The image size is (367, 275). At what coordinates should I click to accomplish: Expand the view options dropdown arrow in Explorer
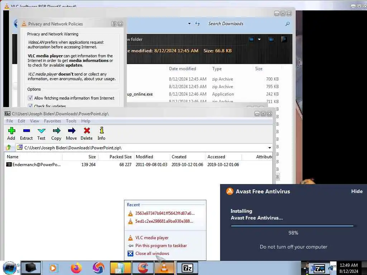tap(259, 39)
